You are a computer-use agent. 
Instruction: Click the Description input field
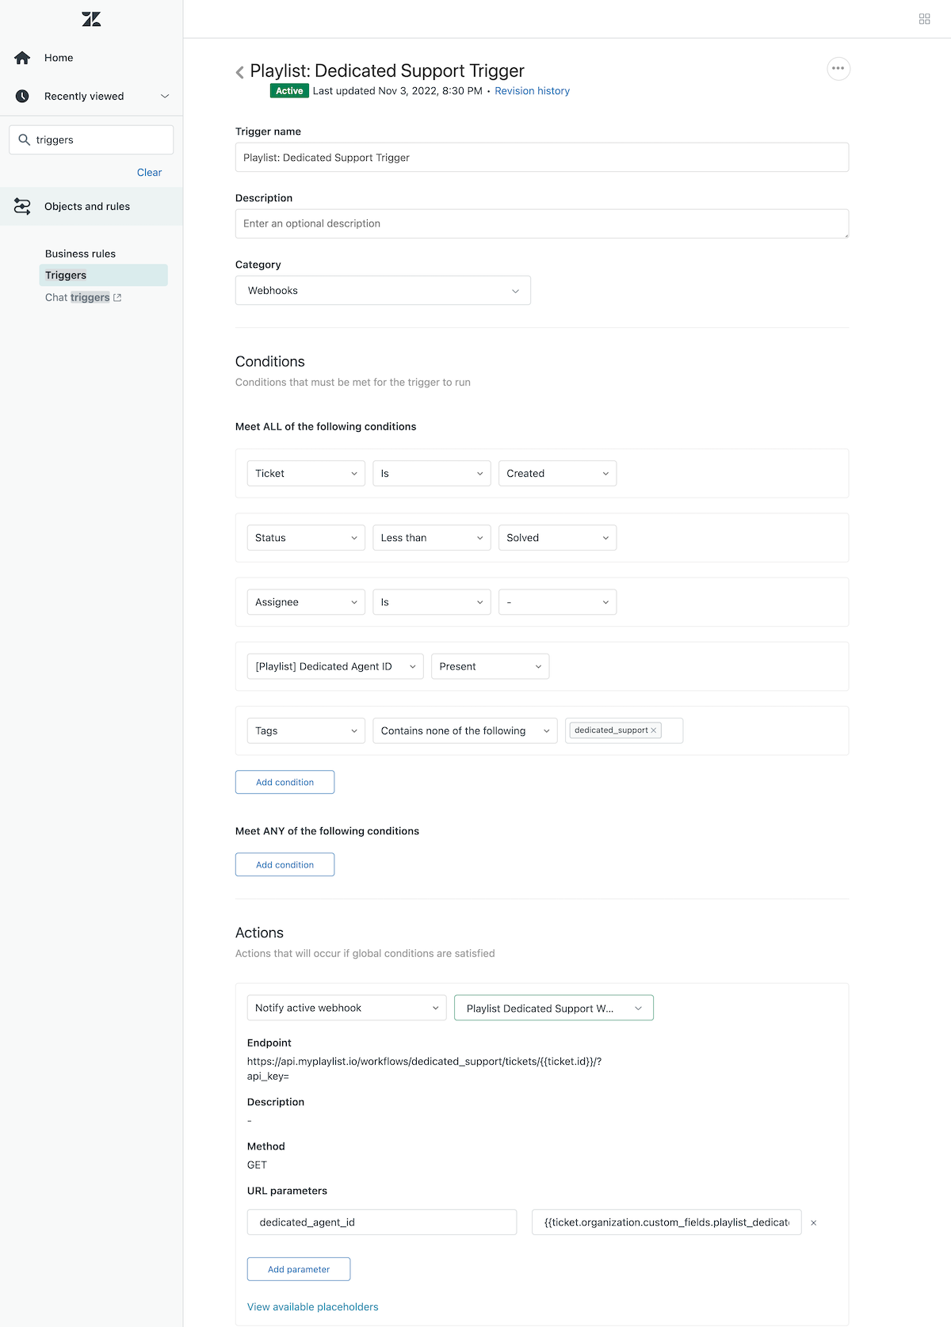(542, 223)
